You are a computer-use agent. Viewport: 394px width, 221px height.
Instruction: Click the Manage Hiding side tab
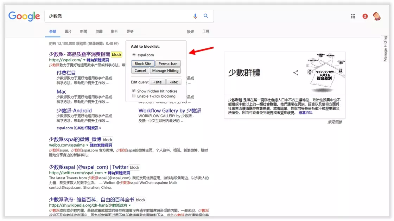click(385, 49)
